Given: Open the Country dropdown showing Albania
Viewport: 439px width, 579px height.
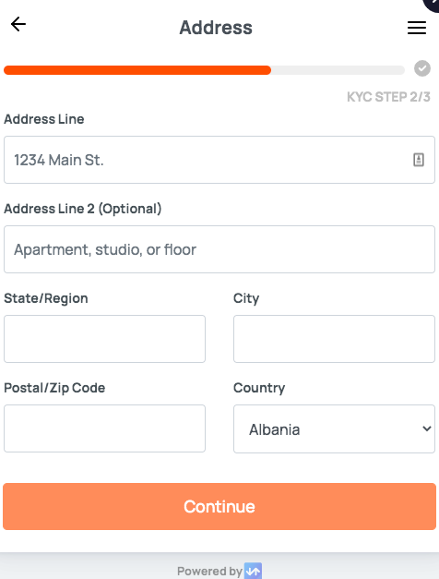Looking at the screenshot, I should tap(334, 428).
